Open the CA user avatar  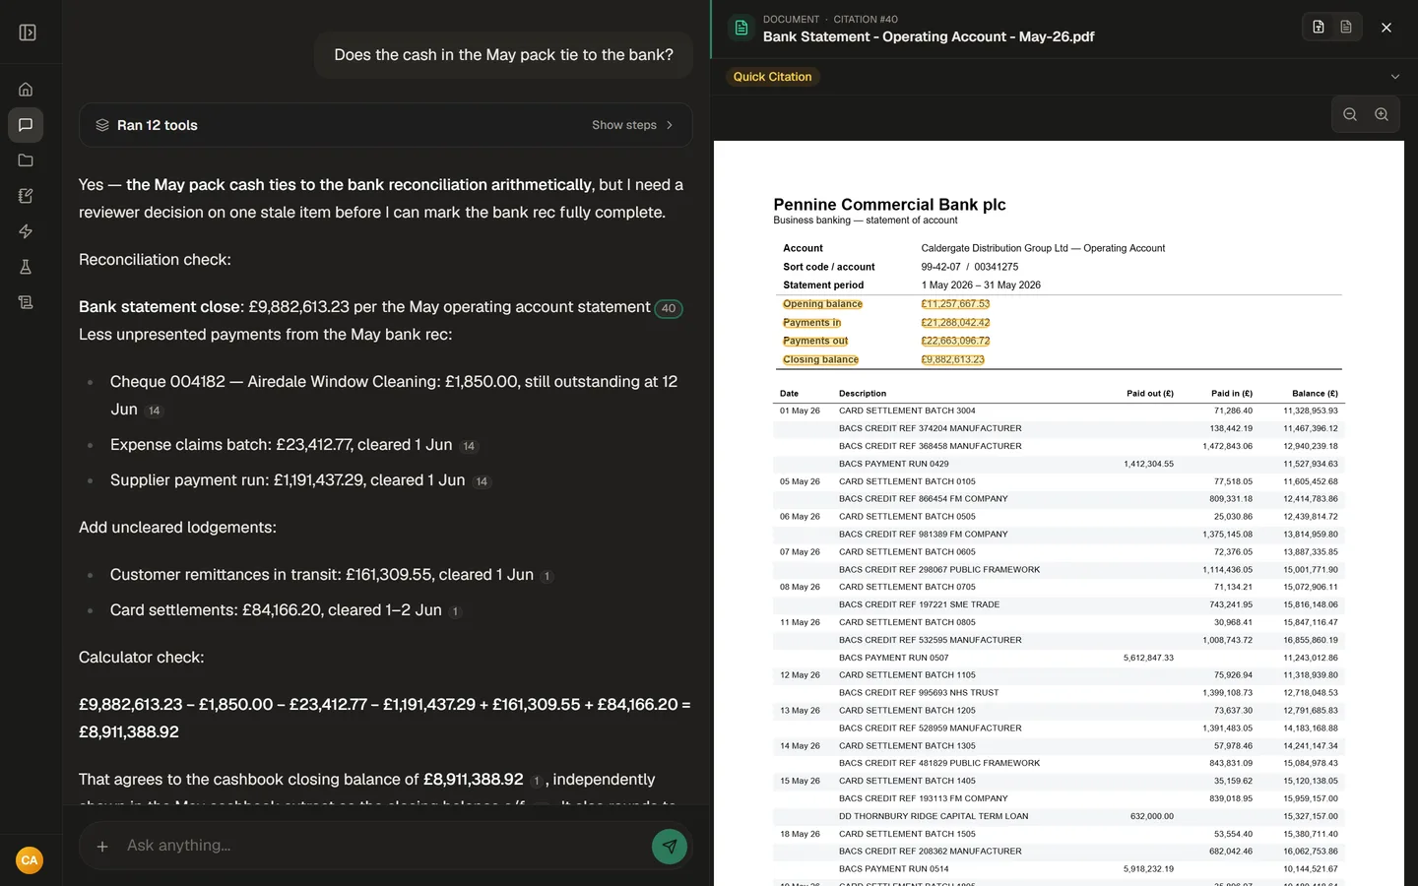pyautogui.click(x=30, y=860)
